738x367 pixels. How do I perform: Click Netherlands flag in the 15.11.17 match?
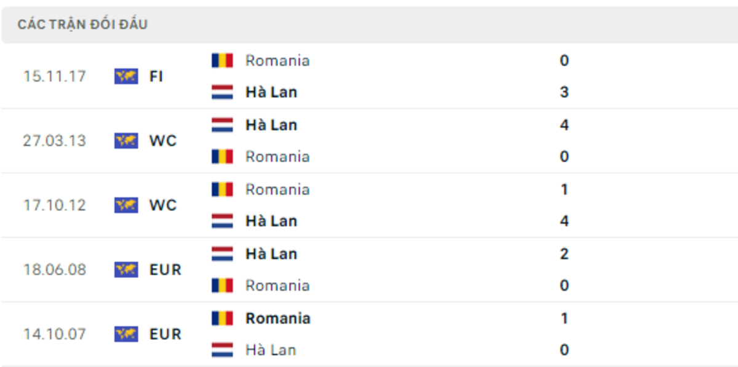pos(222,92)
